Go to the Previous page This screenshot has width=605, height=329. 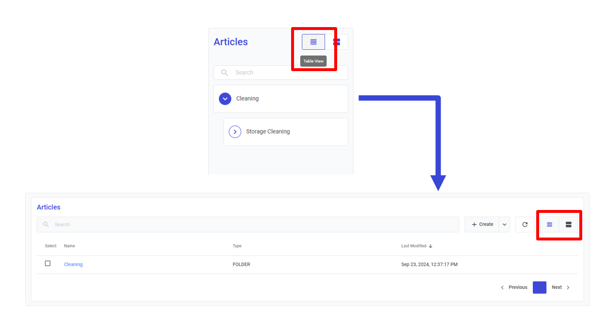pos(514,287)
